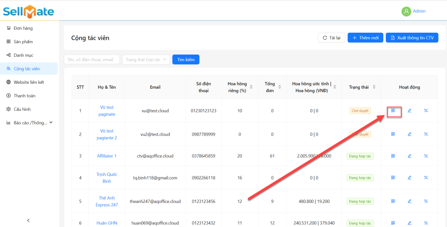Screen dimensions: 447x227
Task: Select Website liên kết in sidebar
Action: [28, 82]
